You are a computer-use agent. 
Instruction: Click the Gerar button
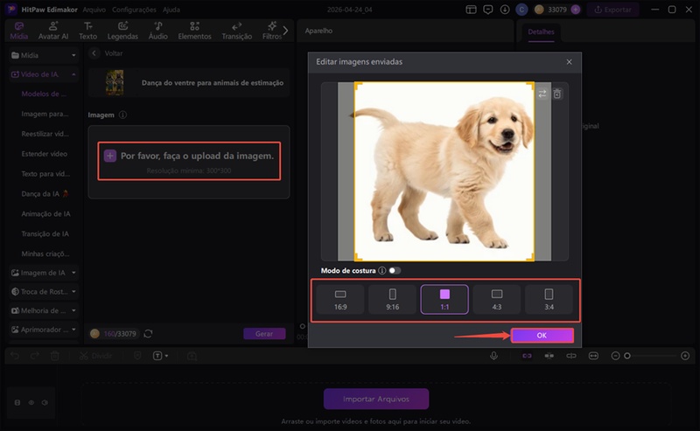coord(264,334)
